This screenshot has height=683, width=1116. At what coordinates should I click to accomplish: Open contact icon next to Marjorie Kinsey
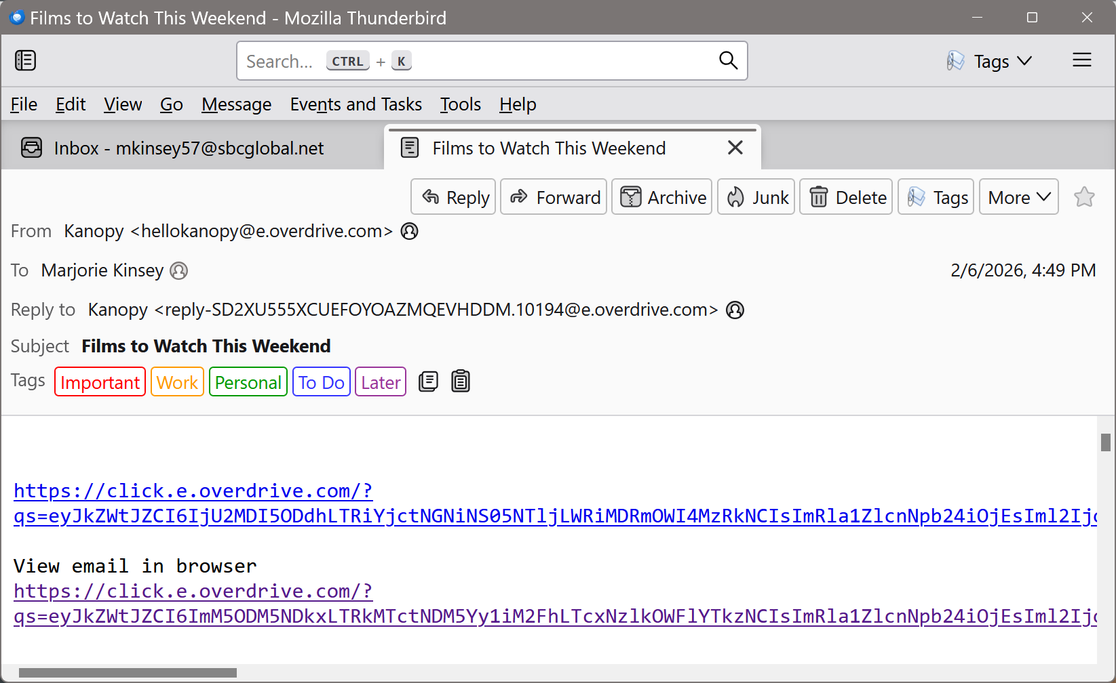pyautogui.click(x=179, y=271)
